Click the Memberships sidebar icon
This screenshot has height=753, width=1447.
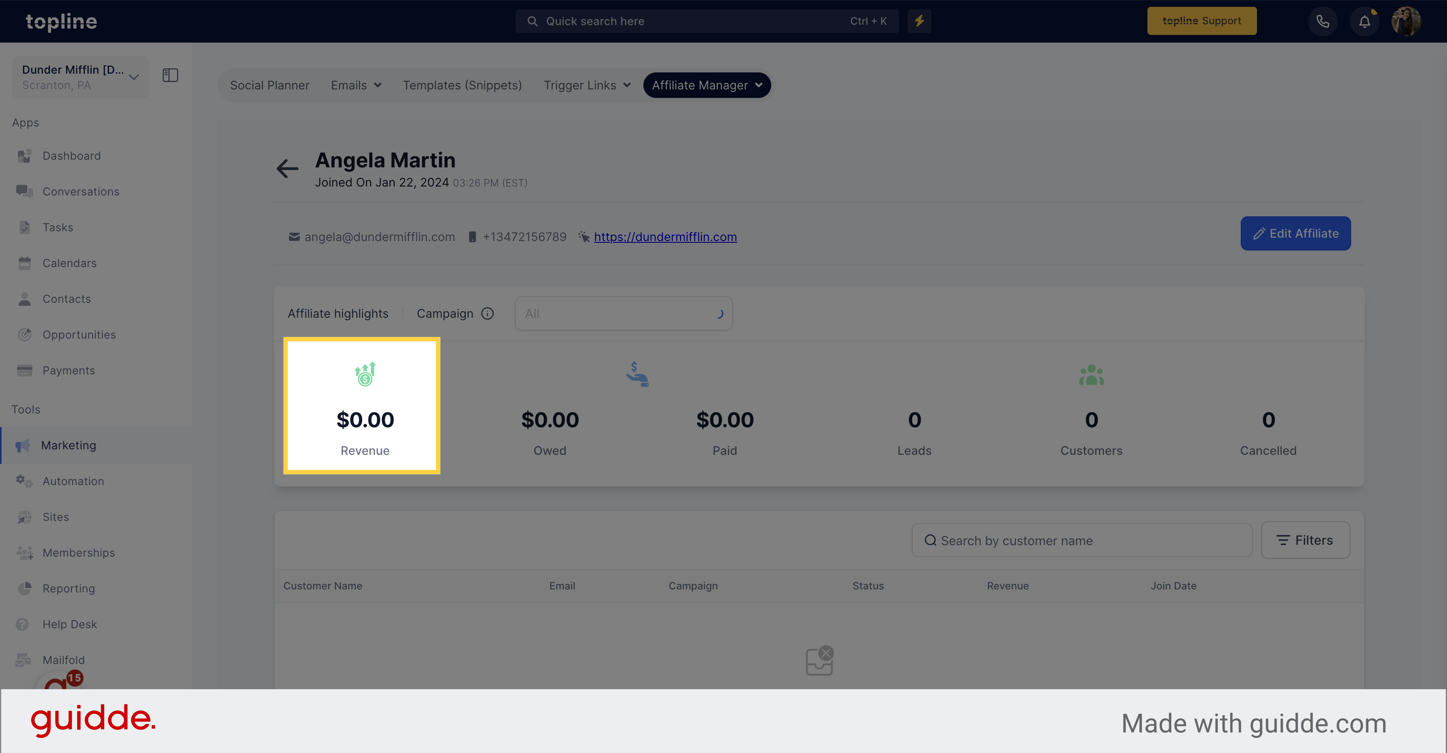coord(24,553)
